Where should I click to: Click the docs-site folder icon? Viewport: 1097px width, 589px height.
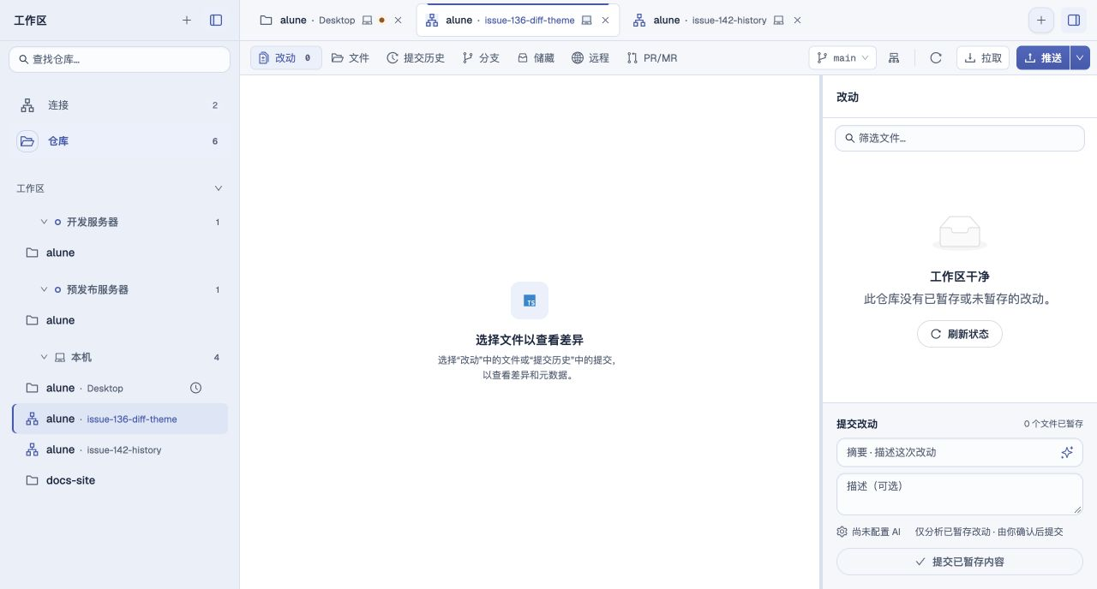[x=32, y=480]
